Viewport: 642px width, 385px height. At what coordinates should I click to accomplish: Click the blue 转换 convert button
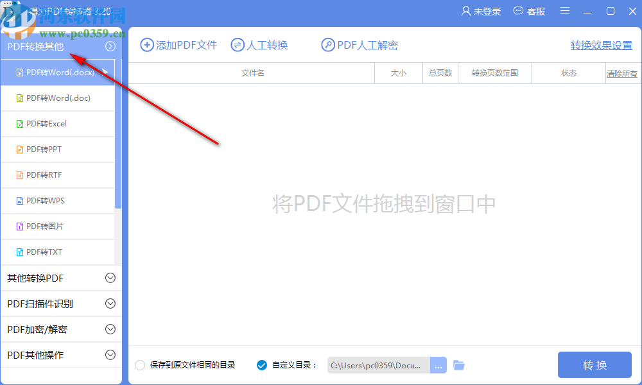coord(594,364)
